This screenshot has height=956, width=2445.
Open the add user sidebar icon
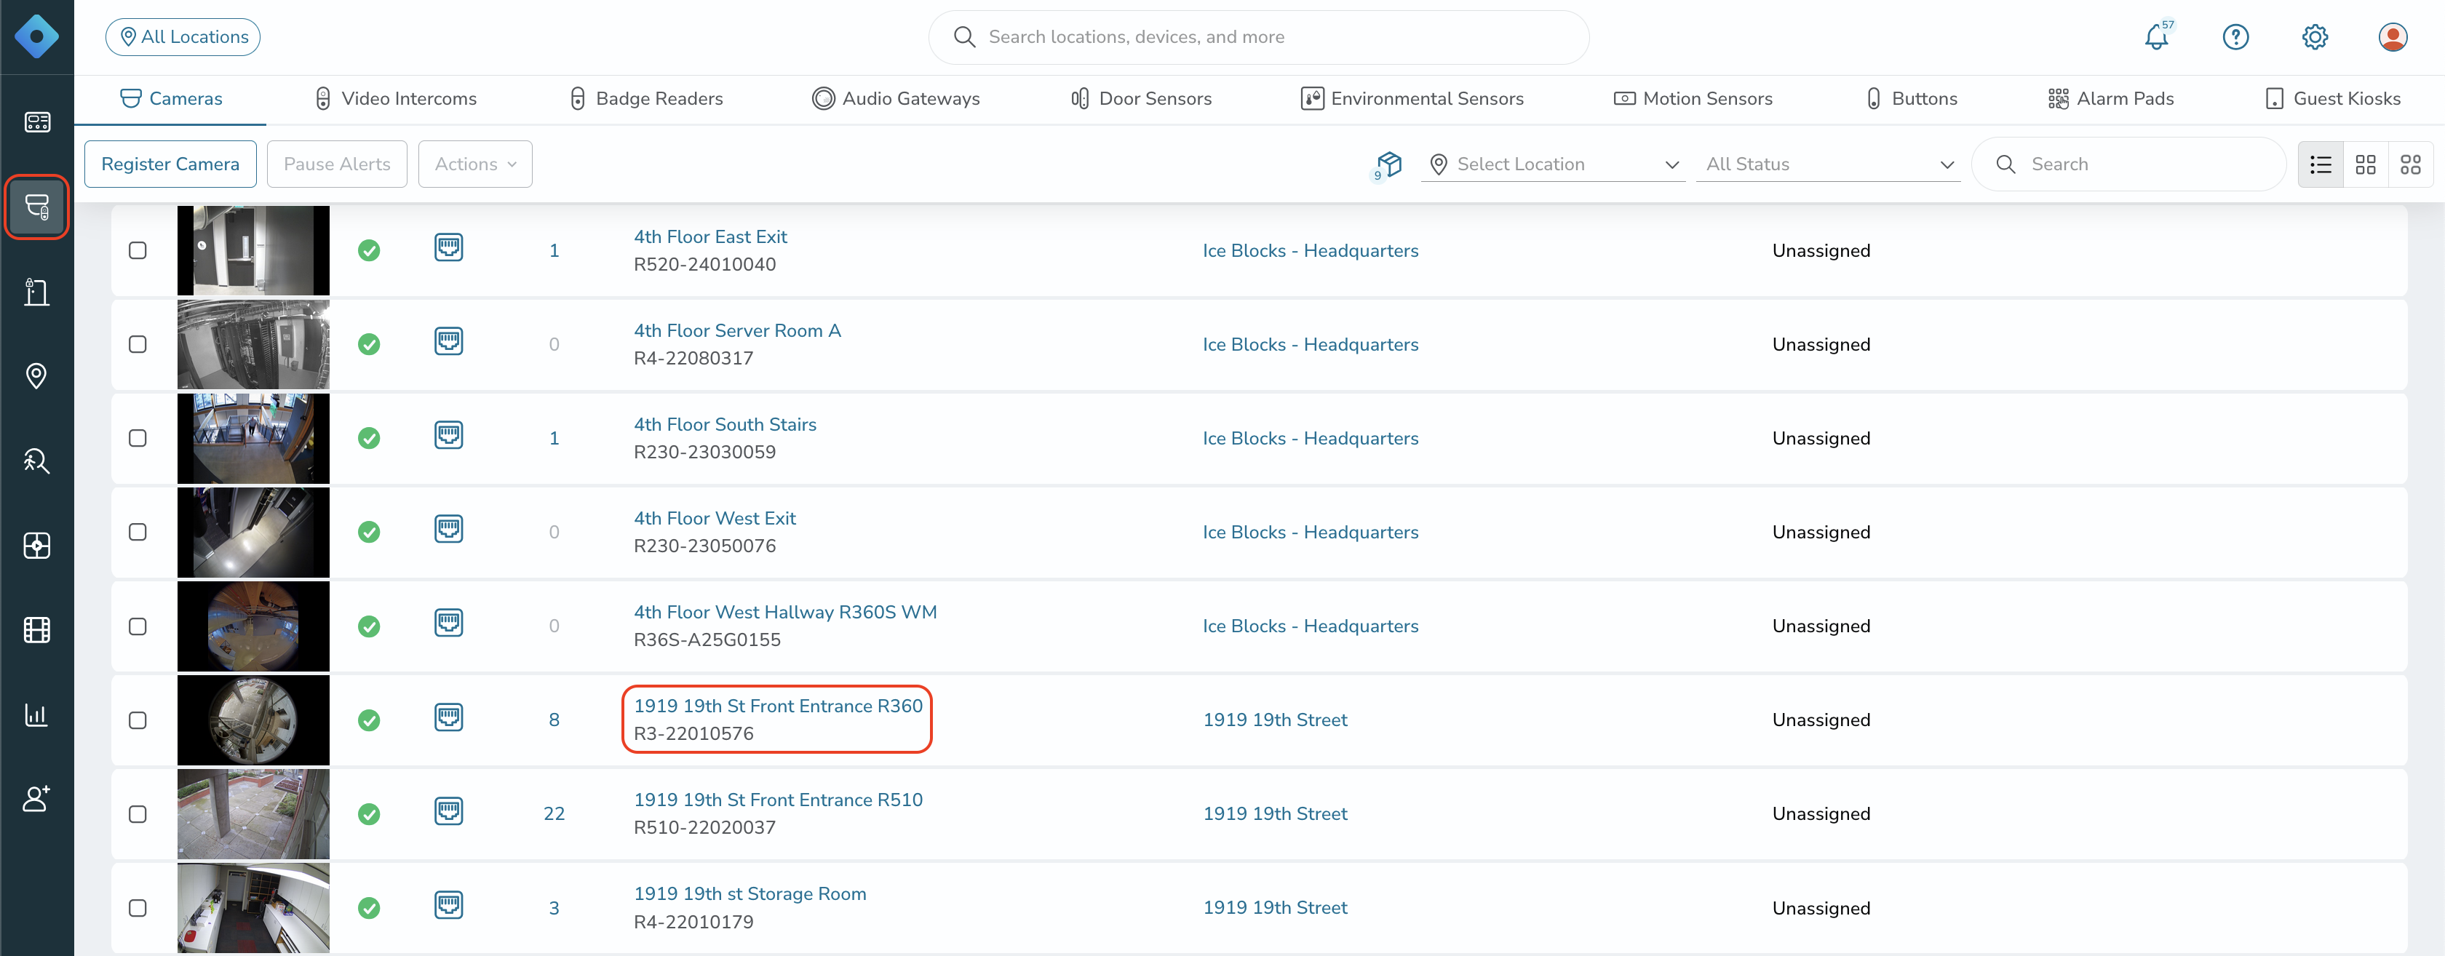click(x=37, y=798)
